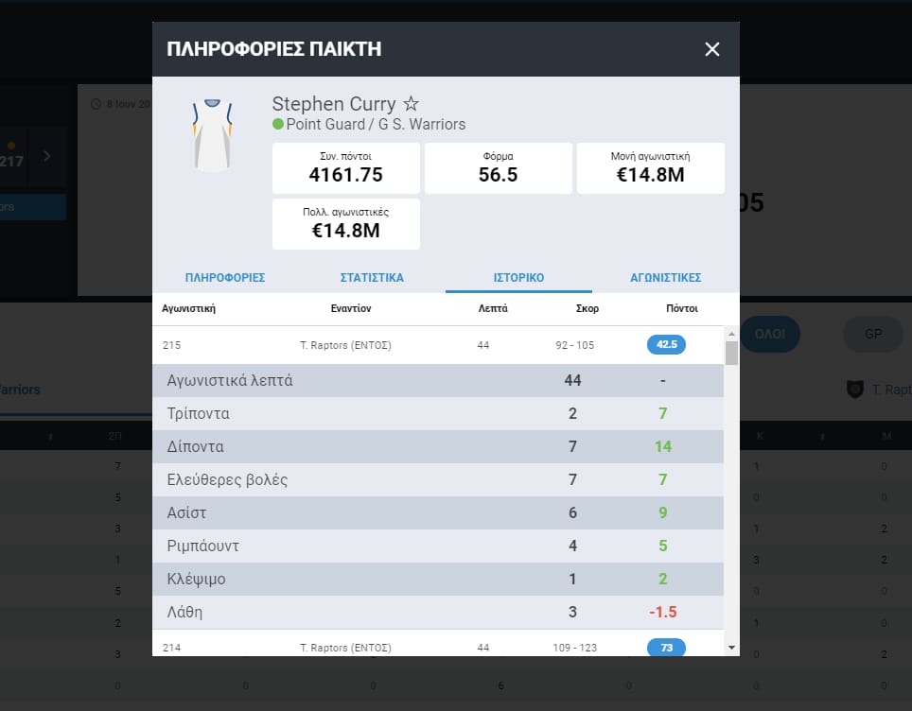The height and width of the screenshot is (711, 912).
Task: Click the Μονή αγωνιστική €14.8M card
Action: point(651,168)
